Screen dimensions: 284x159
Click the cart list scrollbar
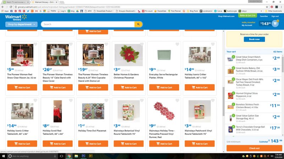point(283,64)
